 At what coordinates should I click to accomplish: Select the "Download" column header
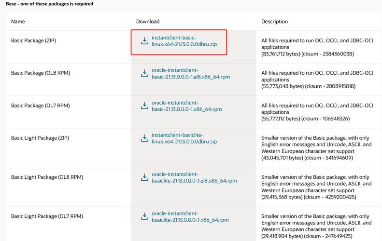pyautogui.click(x=148, y=21)
